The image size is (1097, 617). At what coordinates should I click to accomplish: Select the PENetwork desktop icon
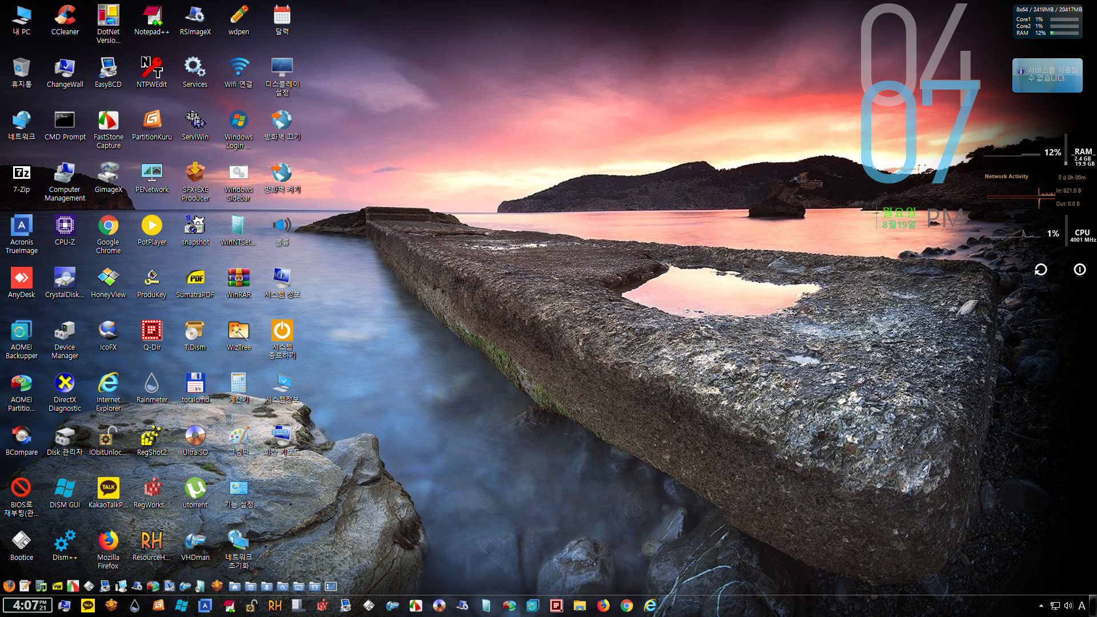[x=152, y=178]
